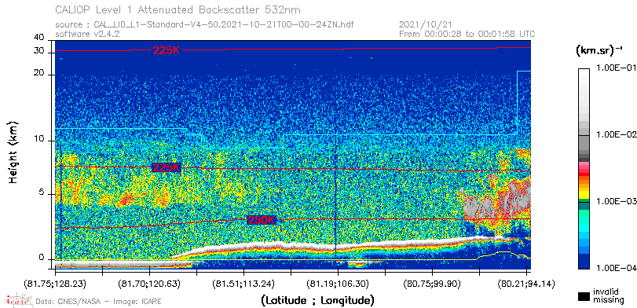This screenshot has width=637, height=308.
Task: Click the plot title 'CALIOP Level 1 Attenuated Backscatter 532nm'
Action: pyautogui.click(x=178, y=9)
